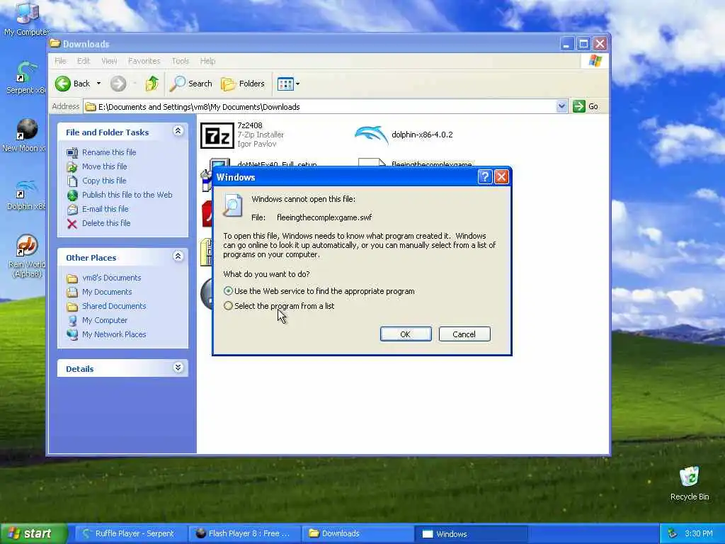Select the dolphin-x86-4.0.2 file icon
Viewport: 725px width, 544px height.
point(371,135)
